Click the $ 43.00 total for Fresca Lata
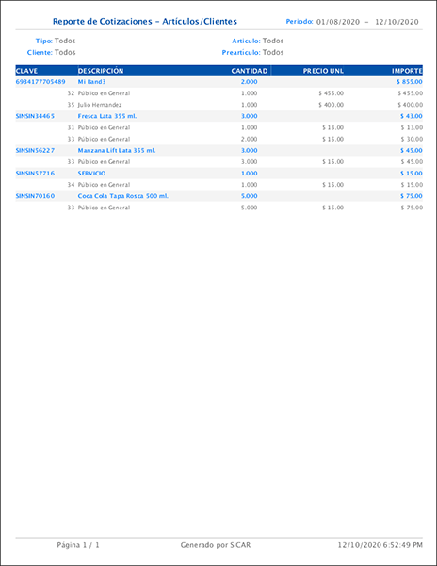This screenshot has height=566, width=437. 412,116
